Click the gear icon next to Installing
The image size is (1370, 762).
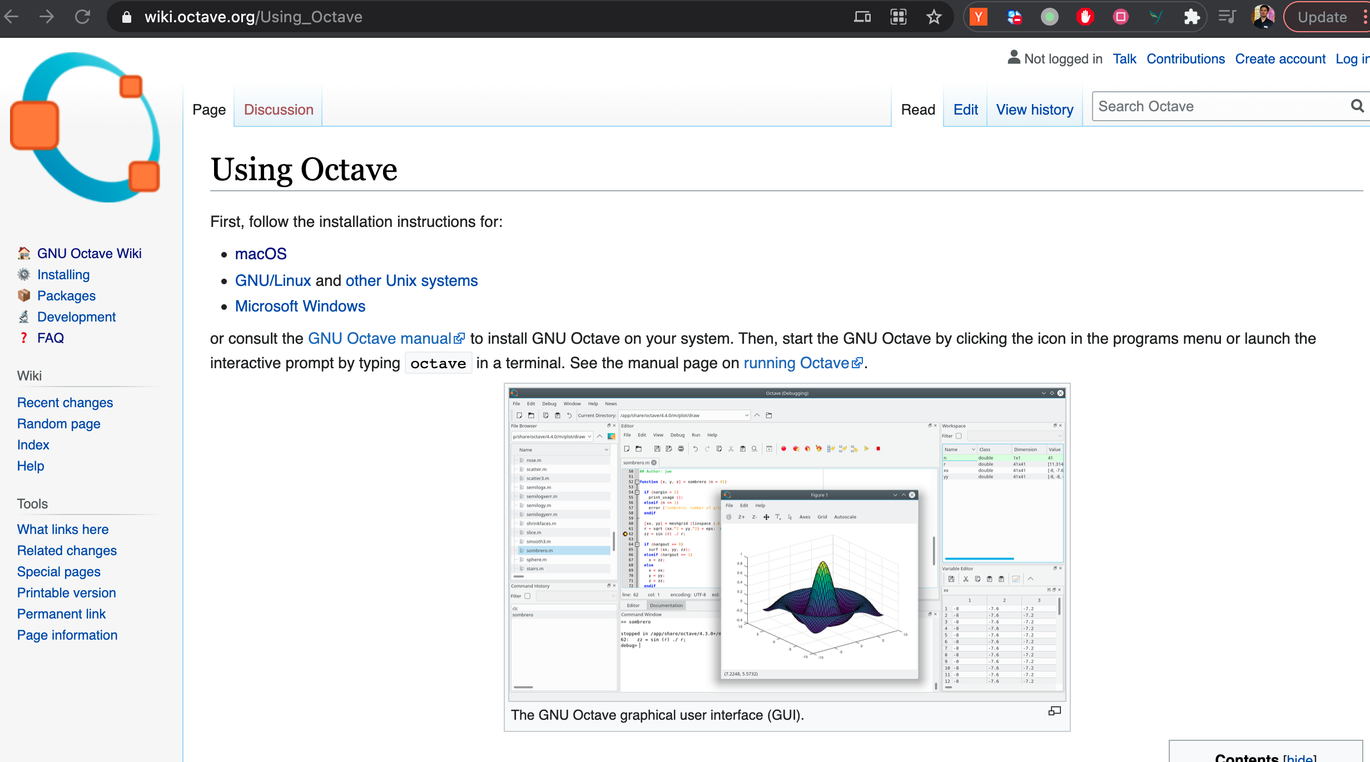point(24,274)
